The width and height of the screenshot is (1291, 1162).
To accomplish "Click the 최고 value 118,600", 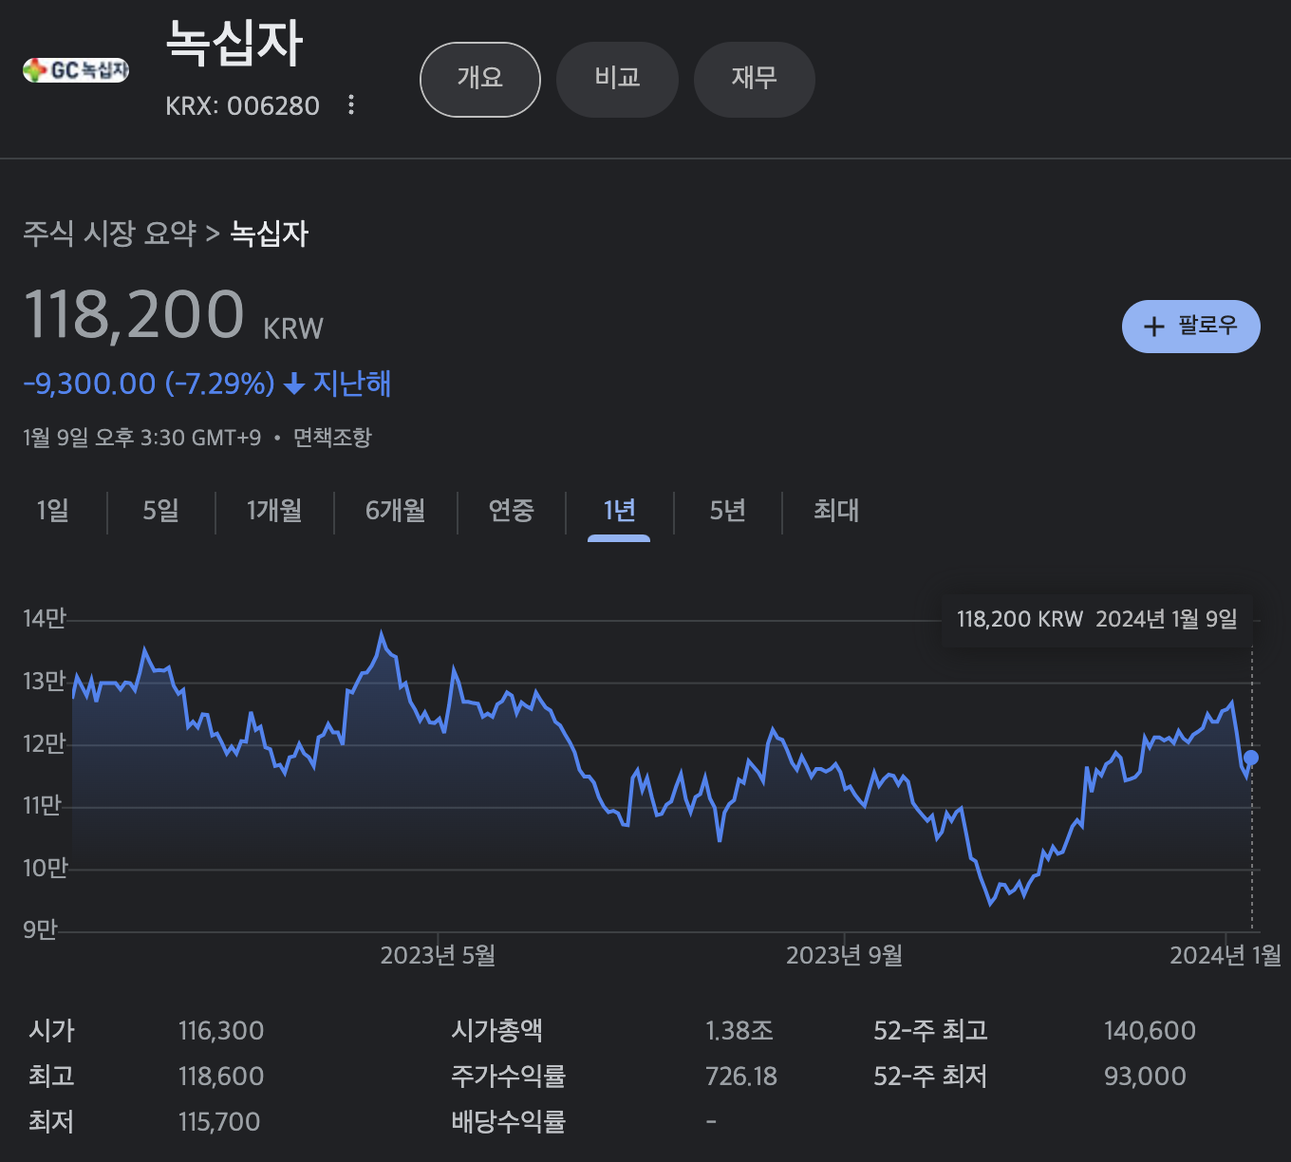I will [x=221, y=1077].
